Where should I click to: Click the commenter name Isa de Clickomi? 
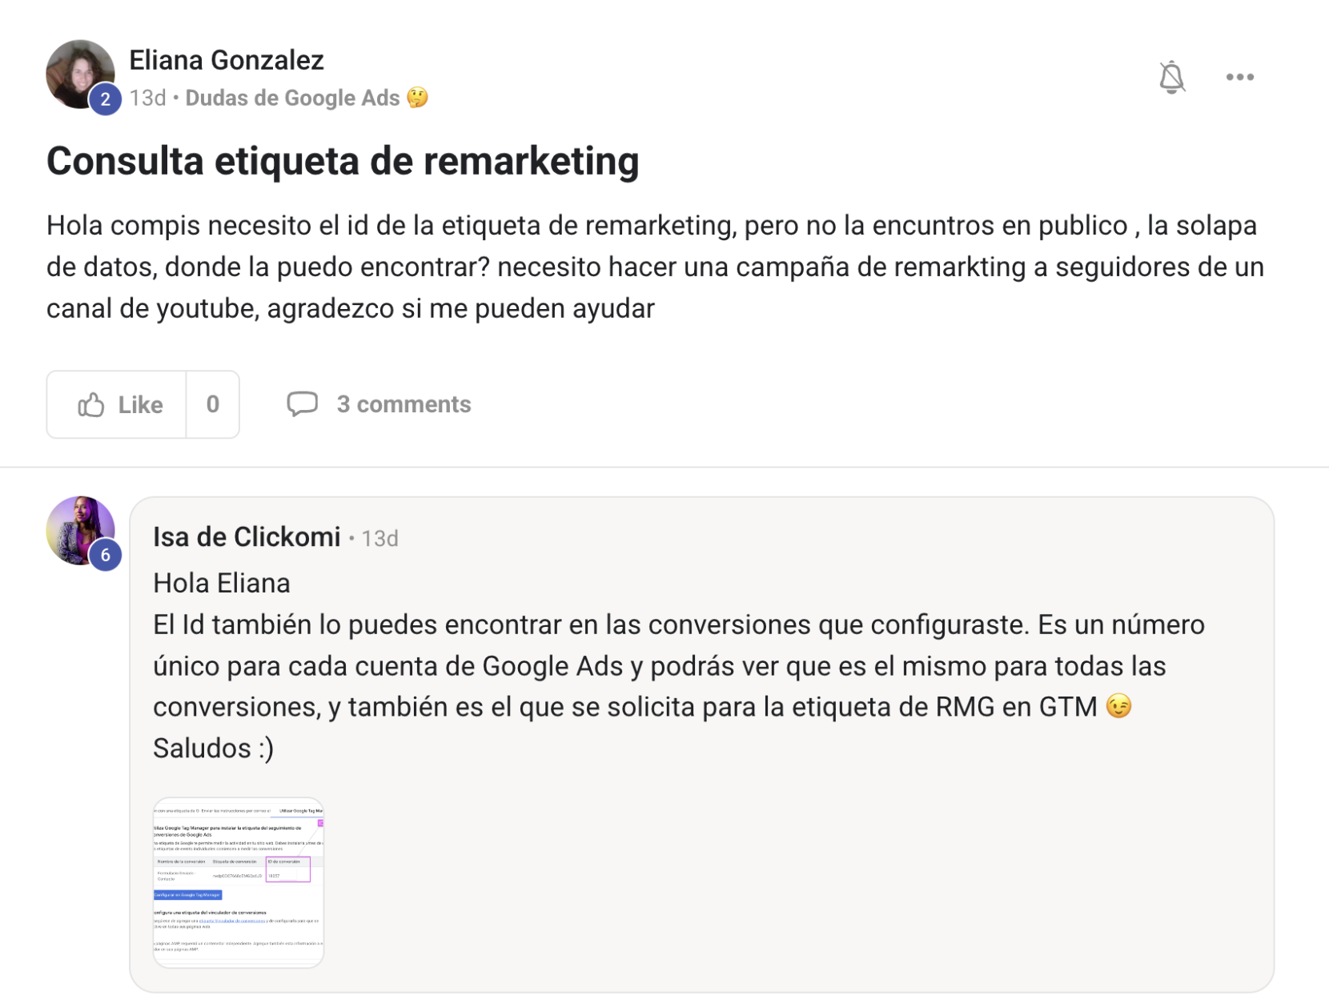coord(247,537)
